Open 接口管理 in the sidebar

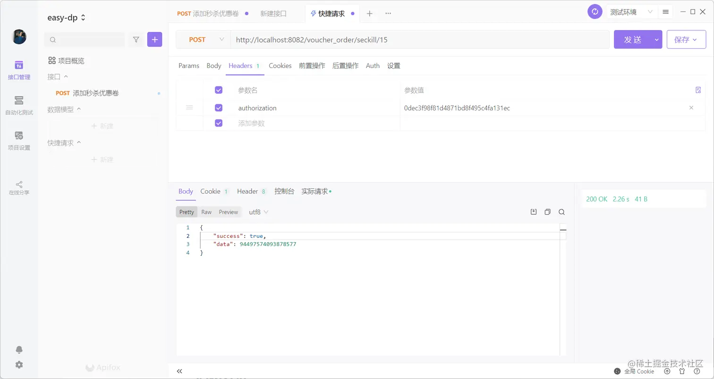(19, 70)
